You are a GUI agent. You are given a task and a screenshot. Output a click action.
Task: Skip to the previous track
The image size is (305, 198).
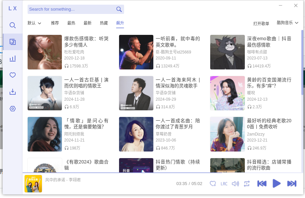262,184
